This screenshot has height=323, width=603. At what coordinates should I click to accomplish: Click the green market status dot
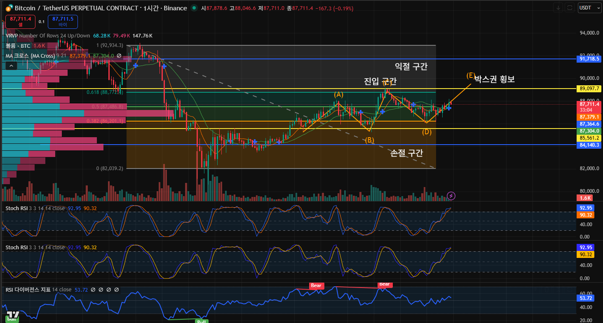pyautogui.click(x=194, y=8)
